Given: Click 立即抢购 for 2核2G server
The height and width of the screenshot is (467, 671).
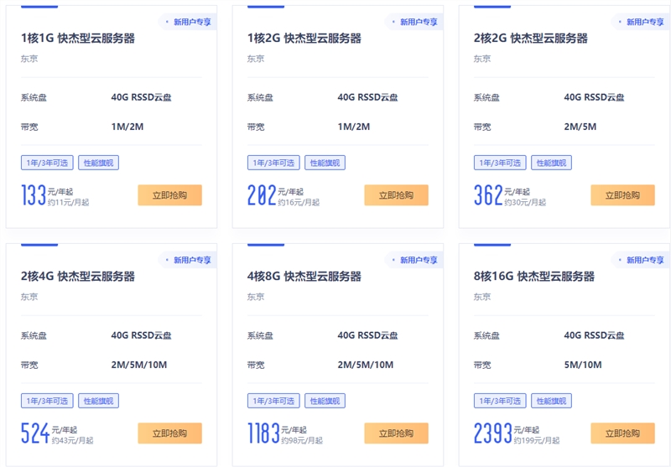Looking at the screenshot, I should coord(622,195).
